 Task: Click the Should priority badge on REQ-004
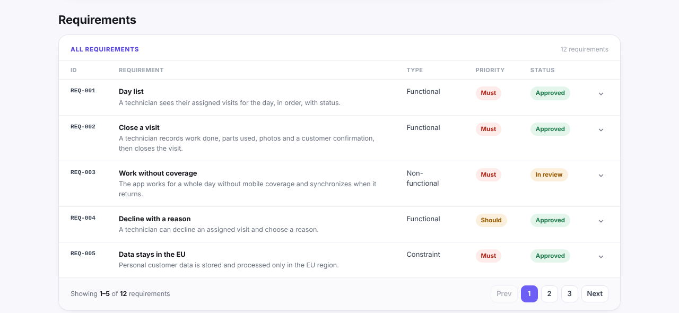491,221
